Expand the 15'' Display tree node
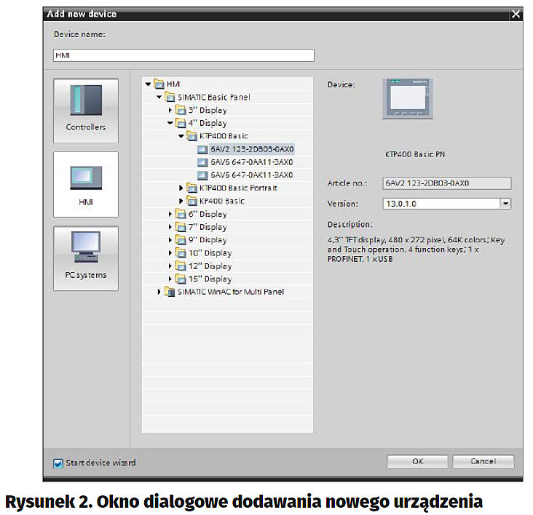 [170, 279]
